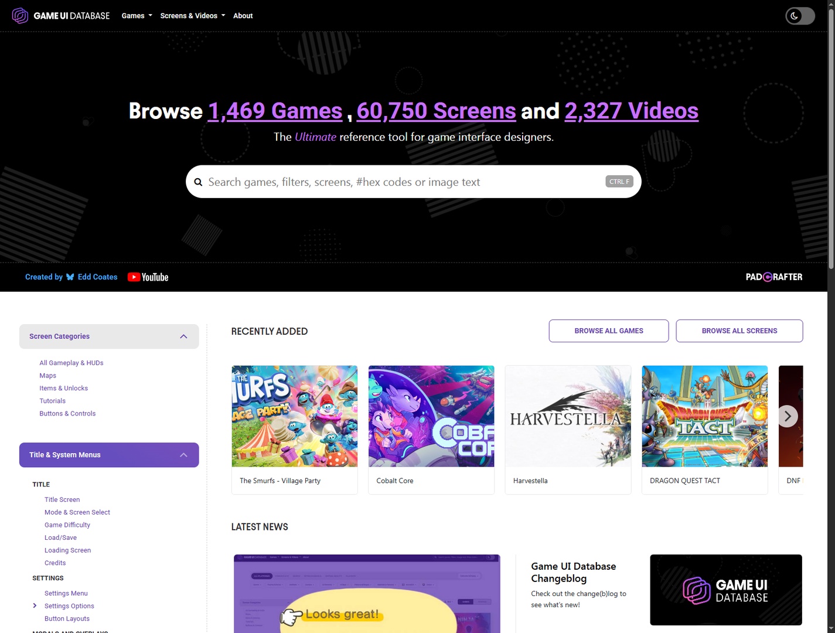Screen dimensions: 835x633
Task: Open the YouTube channel logo
Action: point(148,277)
